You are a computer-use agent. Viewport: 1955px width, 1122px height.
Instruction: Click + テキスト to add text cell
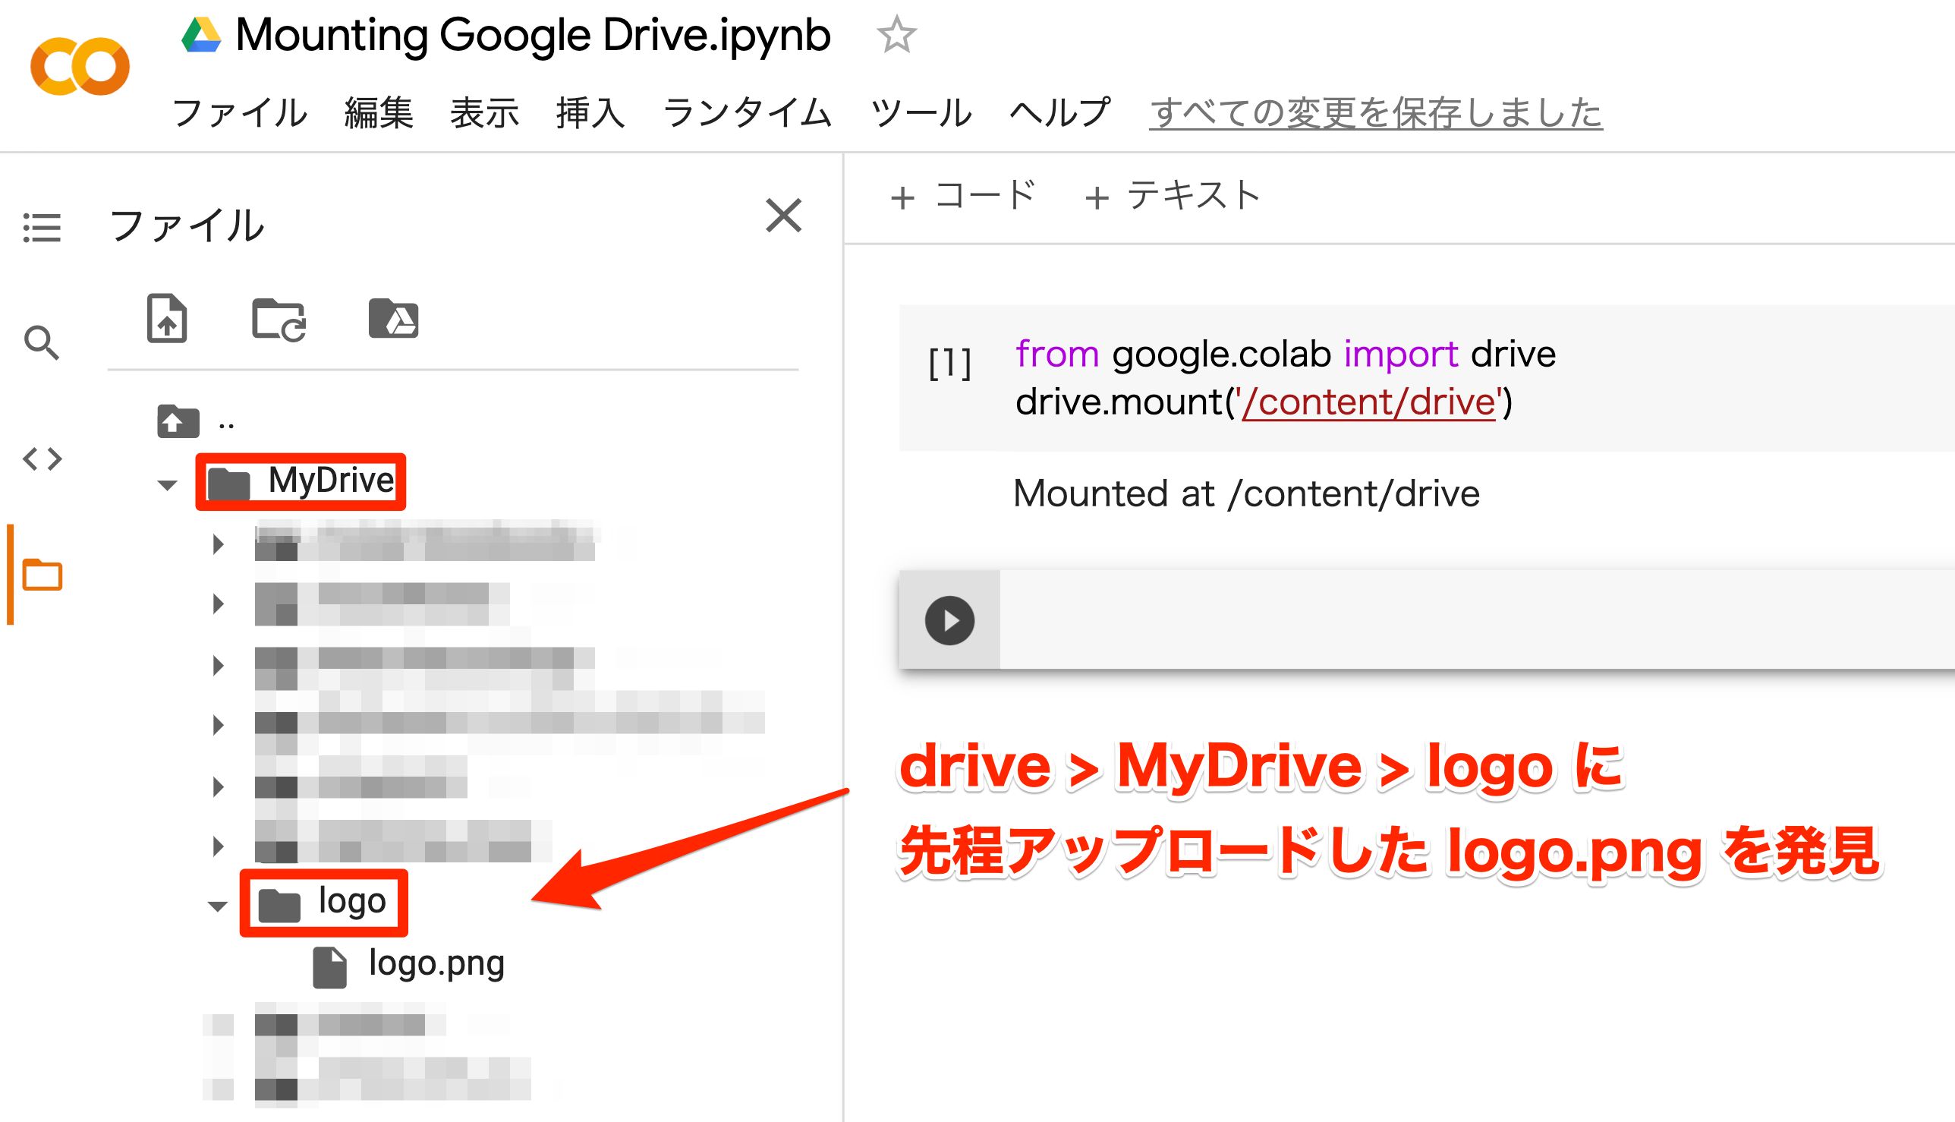(x=1172, y=196)
